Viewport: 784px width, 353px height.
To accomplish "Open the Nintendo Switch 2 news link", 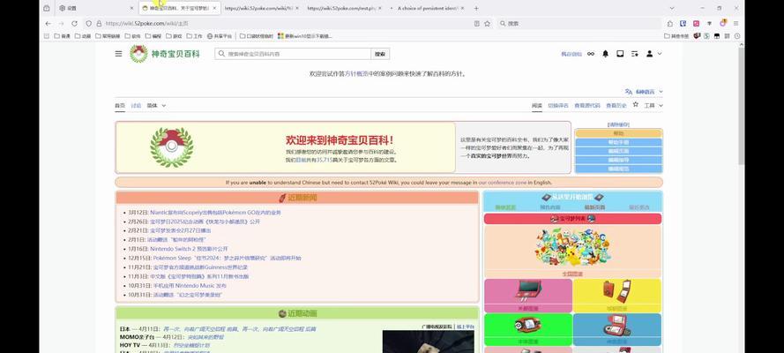I will coord(189,249).
